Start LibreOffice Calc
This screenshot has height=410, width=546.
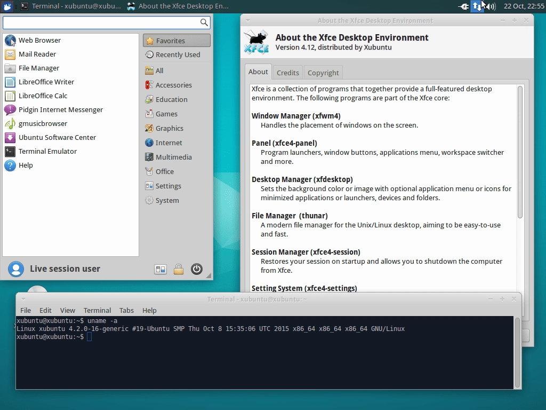coord(71,96)
